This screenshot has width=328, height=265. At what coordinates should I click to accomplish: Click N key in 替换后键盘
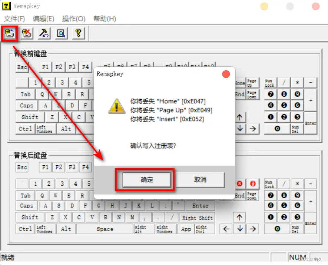119,217
